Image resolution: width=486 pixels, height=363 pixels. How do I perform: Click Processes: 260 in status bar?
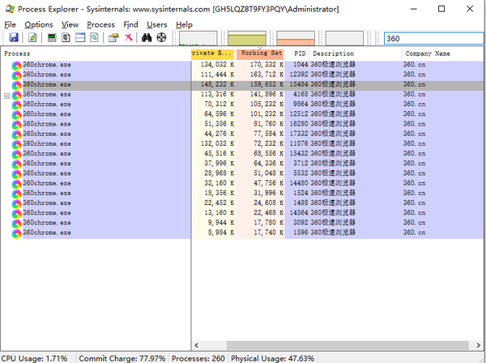[x=198, y=358]
